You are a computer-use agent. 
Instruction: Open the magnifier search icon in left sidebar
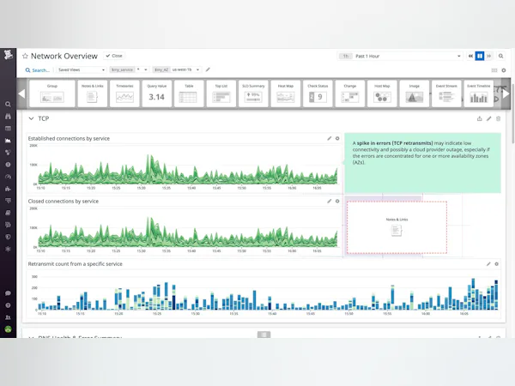click(9, 105)
